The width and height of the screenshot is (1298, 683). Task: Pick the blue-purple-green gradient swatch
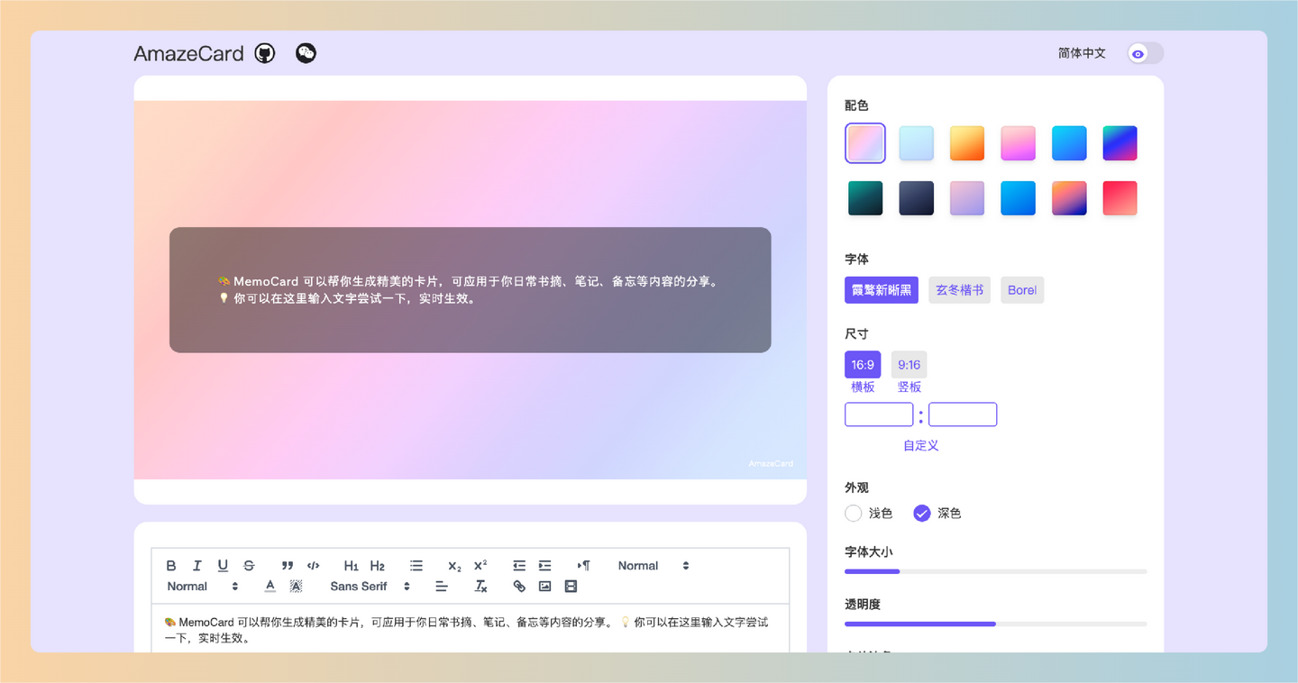click(1120, 143)
